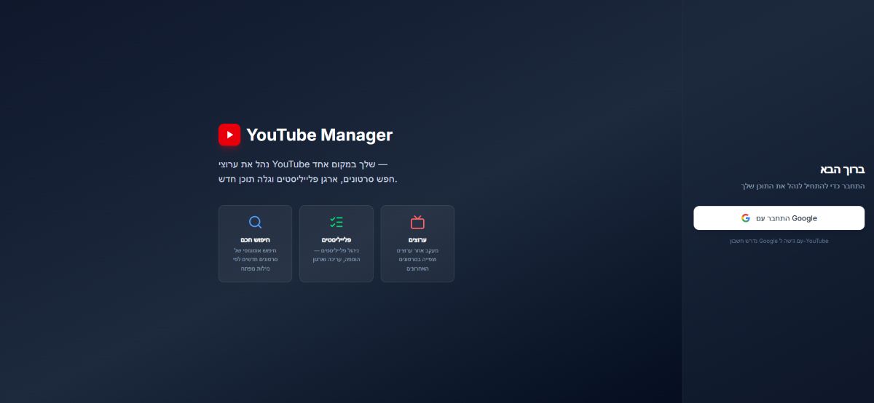Viewport: 874px width, 403px height.
Task: Click the Google G logo icon
Action: (x=746, y=218)
